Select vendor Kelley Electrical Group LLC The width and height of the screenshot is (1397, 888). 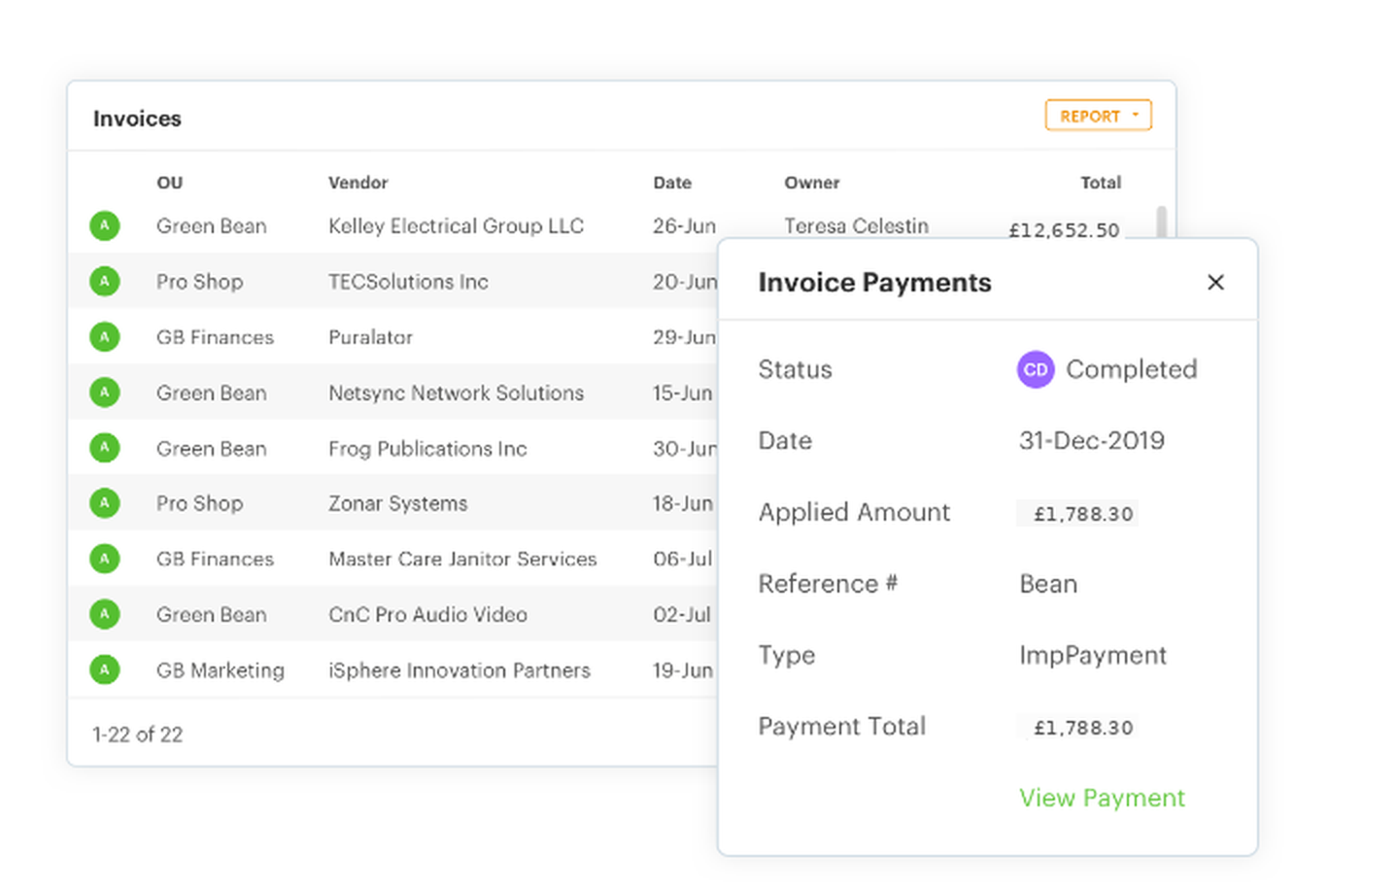tap(456, 226)
